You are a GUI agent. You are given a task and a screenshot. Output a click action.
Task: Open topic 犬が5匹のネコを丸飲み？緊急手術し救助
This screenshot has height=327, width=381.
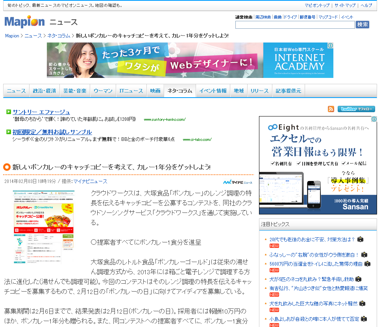coord(311,279)
